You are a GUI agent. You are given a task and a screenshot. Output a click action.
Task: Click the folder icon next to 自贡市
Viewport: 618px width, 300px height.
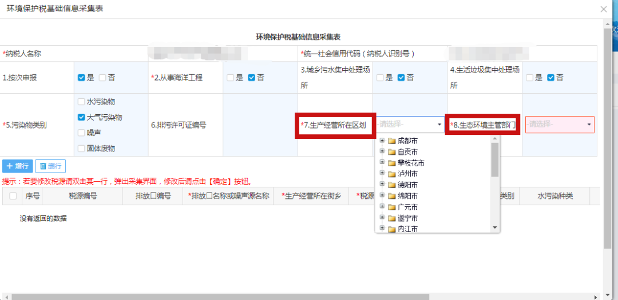392,152
